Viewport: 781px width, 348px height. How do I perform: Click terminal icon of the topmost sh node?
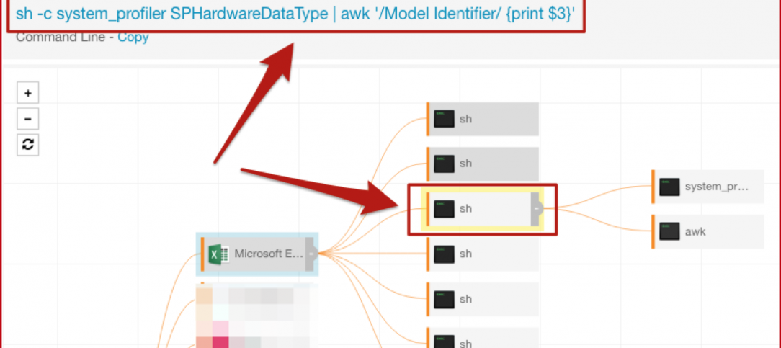pos(444,119)
